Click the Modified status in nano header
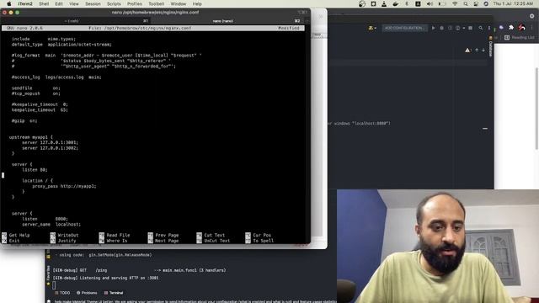539x303 pixels. click(x=289, y=28)
